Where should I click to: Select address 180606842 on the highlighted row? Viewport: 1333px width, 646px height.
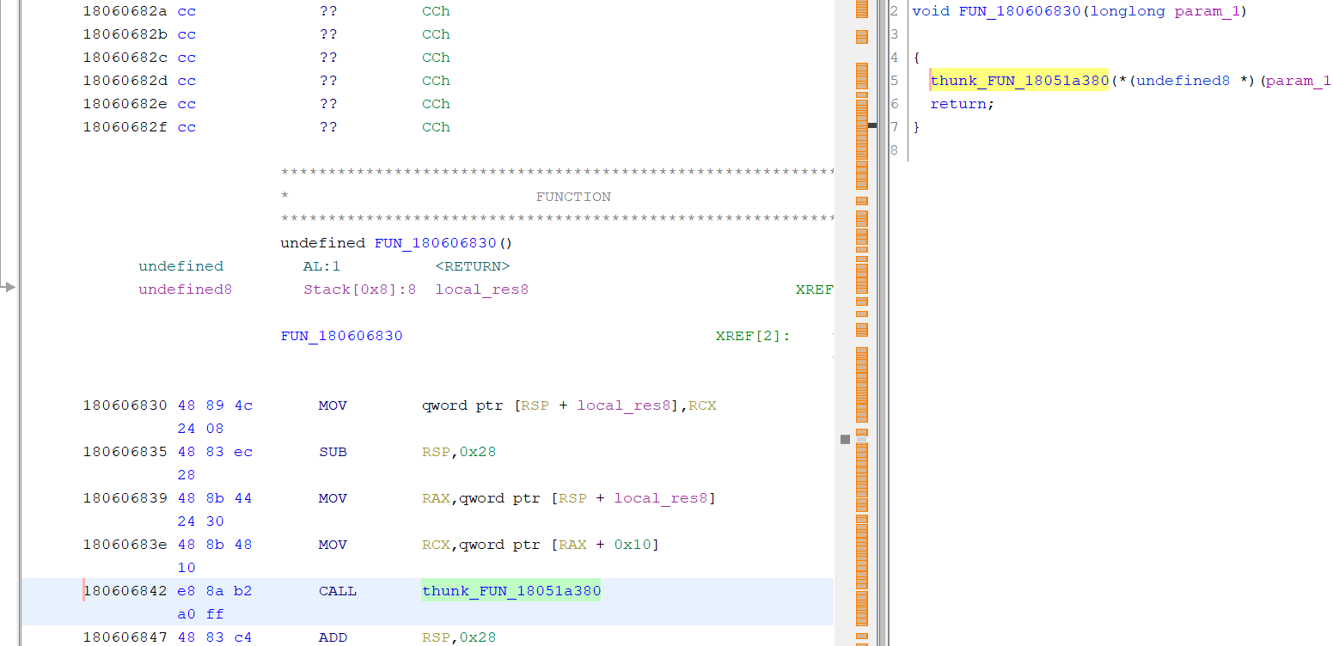pos(125,591)
